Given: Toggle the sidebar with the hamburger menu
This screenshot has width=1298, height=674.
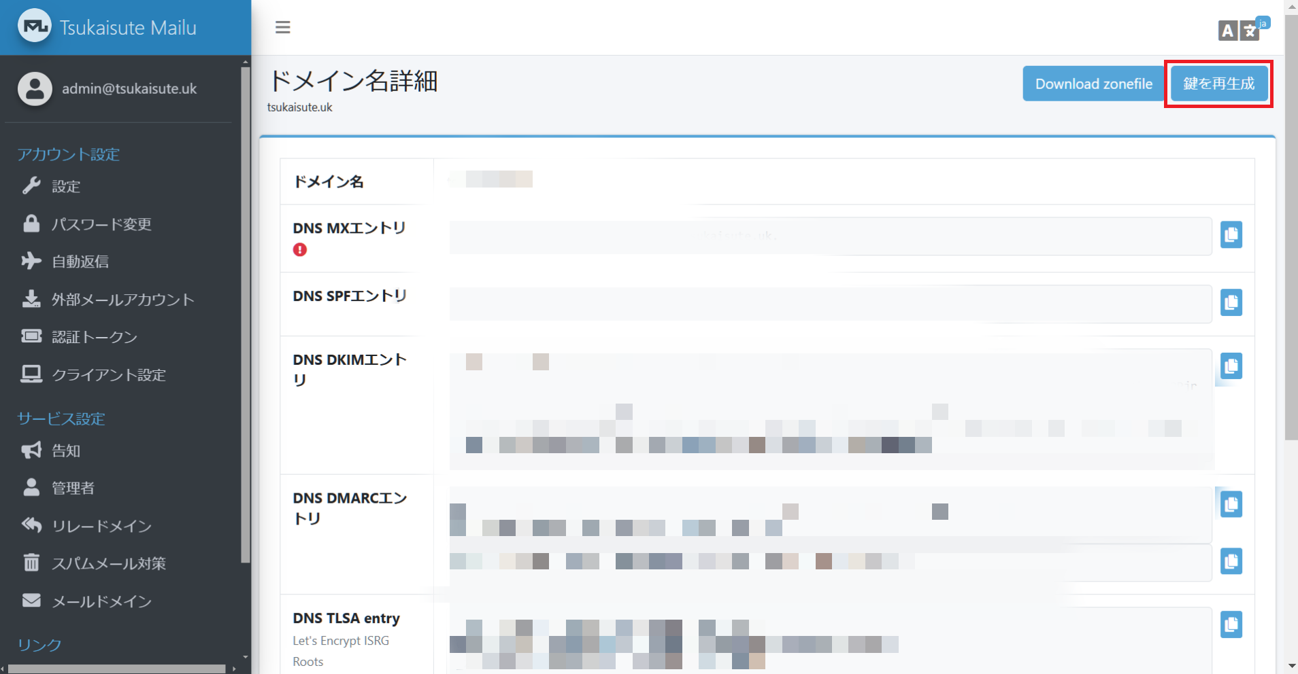Looking at the screenshot, I should [283, 27].
